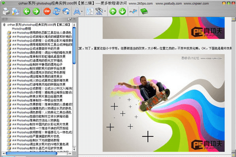236x157 pixels.
Task: Open topic 使用笔刷和变形工具合成神秘
Action: click(x=42, y=45)
